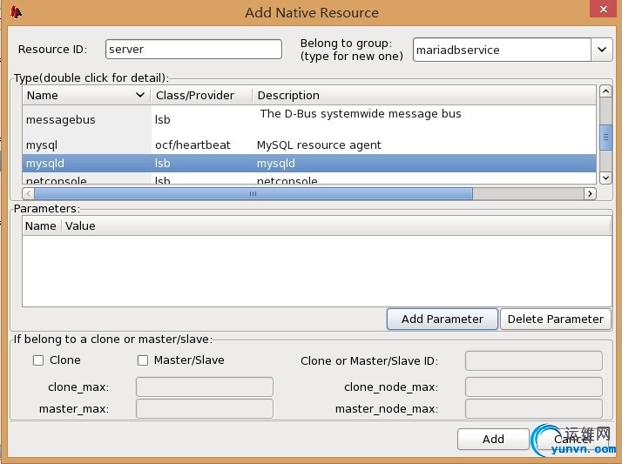Click the application icon in title bar
This screenshot has height=464, width=622.
tap(16, 12)
